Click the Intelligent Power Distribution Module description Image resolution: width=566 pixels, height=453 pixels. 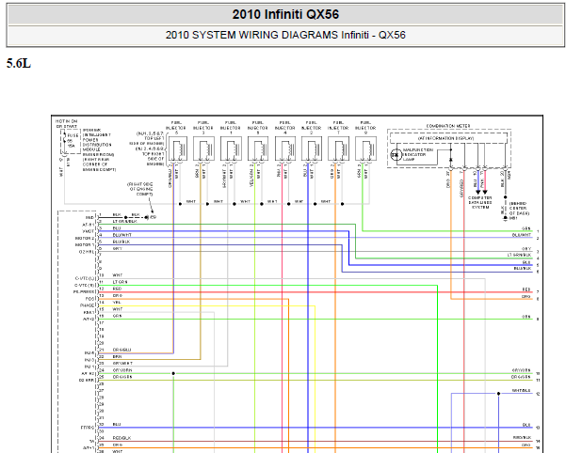click(x=99, y=149)
